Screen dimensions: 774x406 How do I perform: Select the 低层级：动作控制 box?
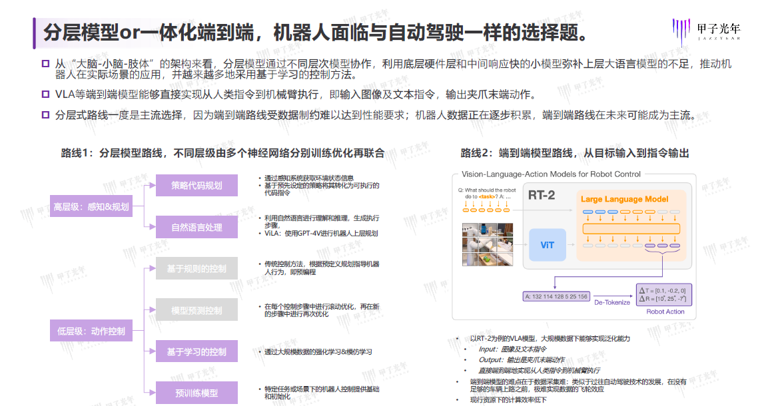[91, 331]
